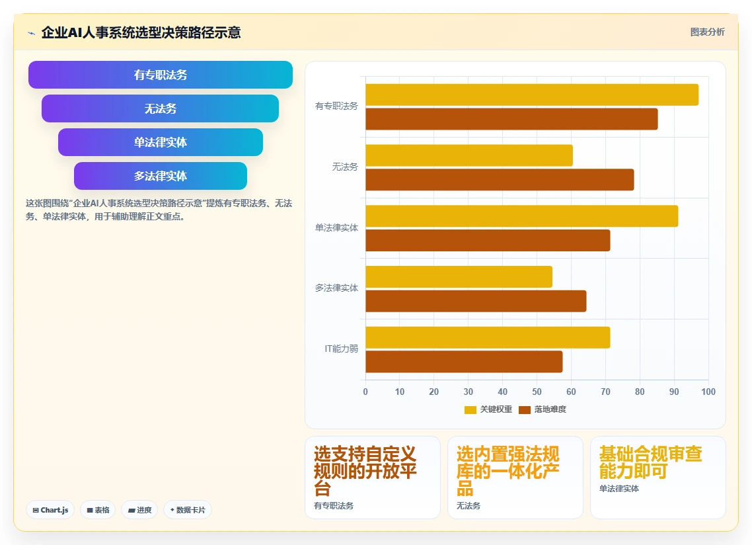Open the 基础合规审查能力即可 card

tap(658, 478)
